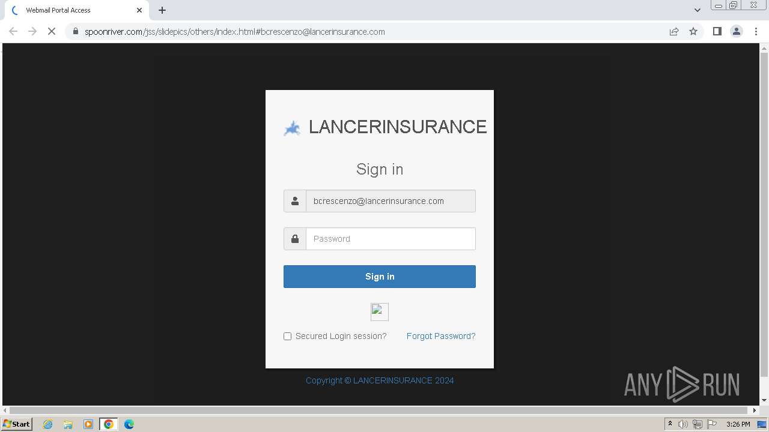Click the taskbar clock 3:26 PM
This screenshot has height=432, width=769.
[738, 424]
